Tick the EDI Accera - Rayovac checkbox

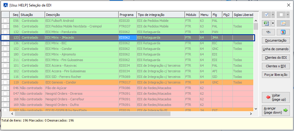pyautogui.click(x=5, y=65)
